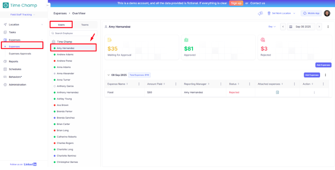Go to the next day arrow
The image size is (335, 170).
(x=319, y=26)
